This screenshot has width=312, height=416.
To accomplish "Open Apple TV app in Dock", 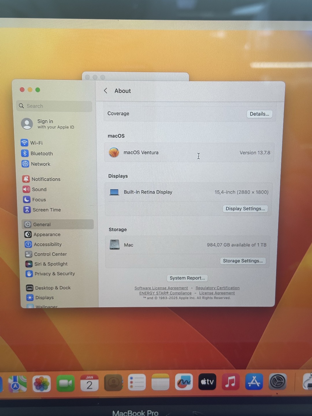I will tap(207, 382).
